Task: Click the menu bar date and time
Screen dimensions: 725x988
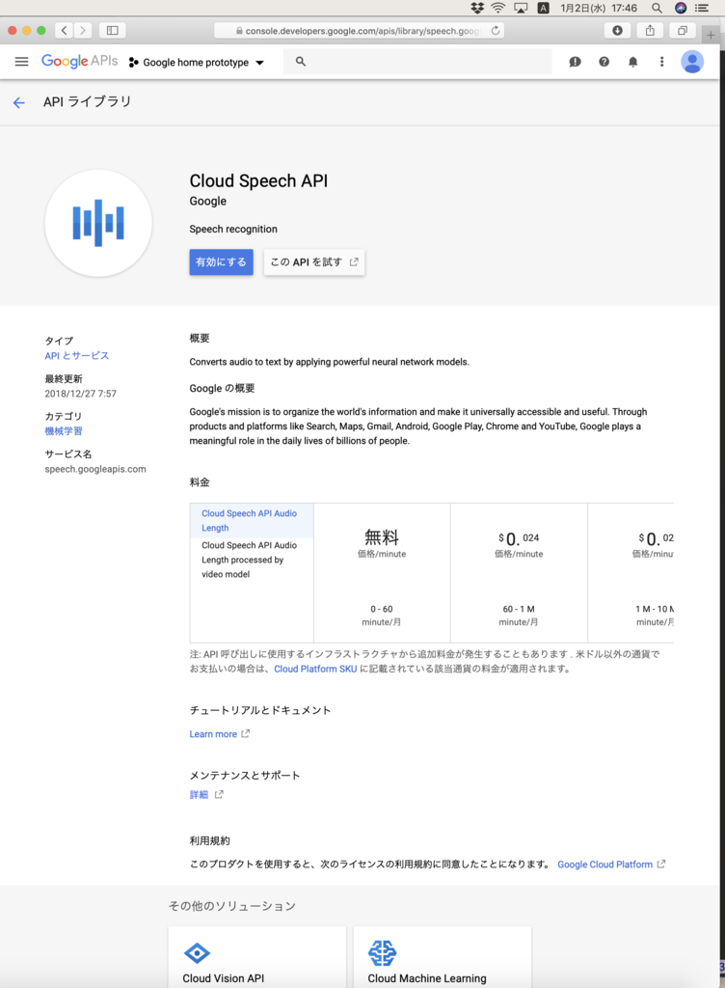Action: click(x=599, y=8)
